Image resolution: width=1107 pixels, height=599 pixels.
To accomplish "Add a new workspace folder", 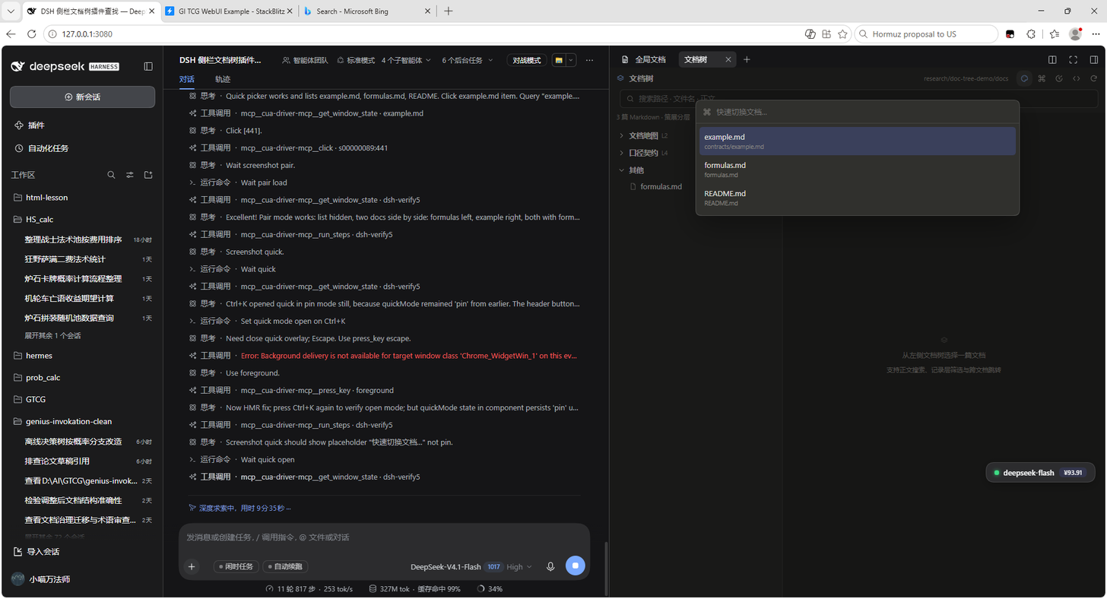I will click(x=148, y=175).
